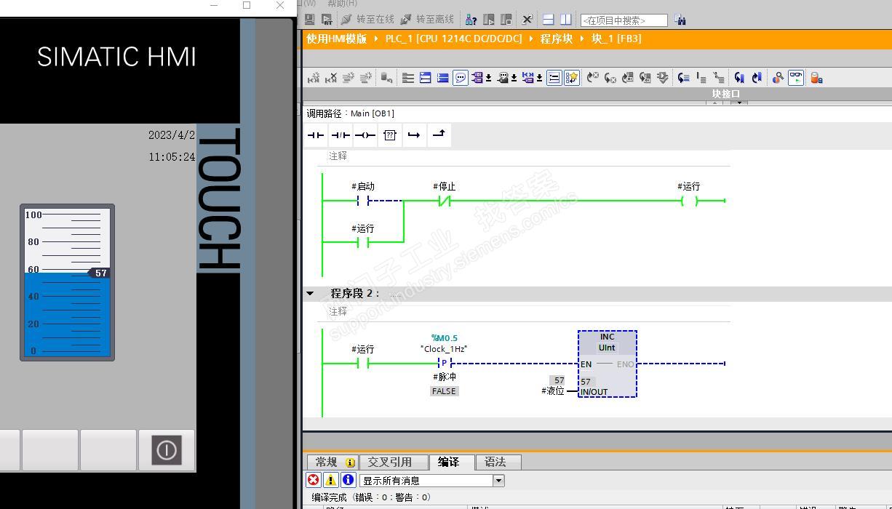Maximize the HMI simulation window
Viewport: 892px width, 509px height.
click(x=247, y=5)
